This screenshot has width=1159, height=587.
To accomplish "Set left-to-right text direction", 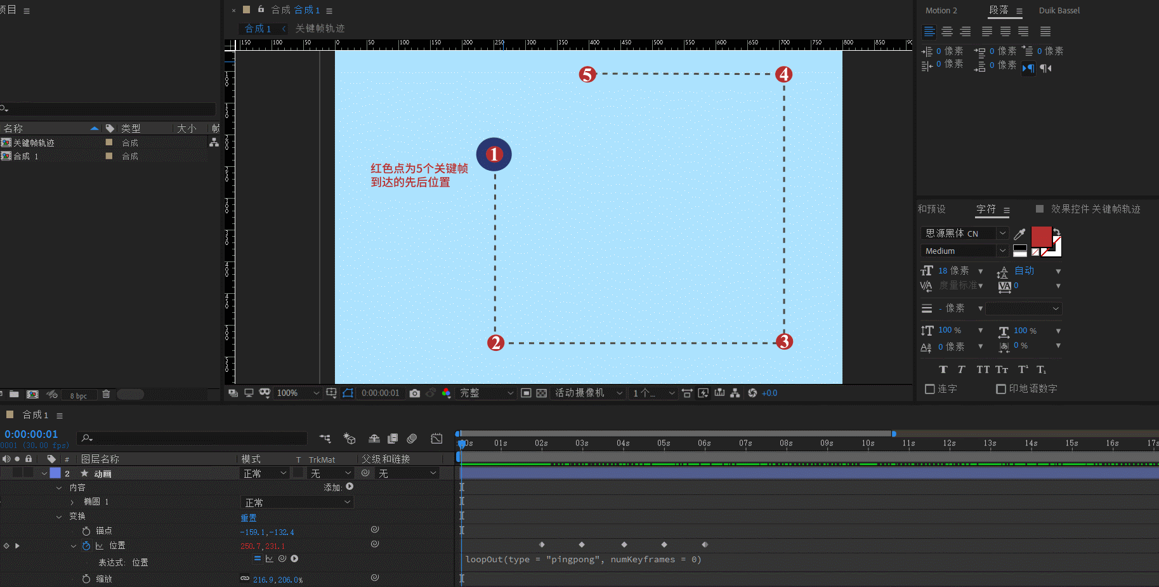I will [x=1028, y=68].
